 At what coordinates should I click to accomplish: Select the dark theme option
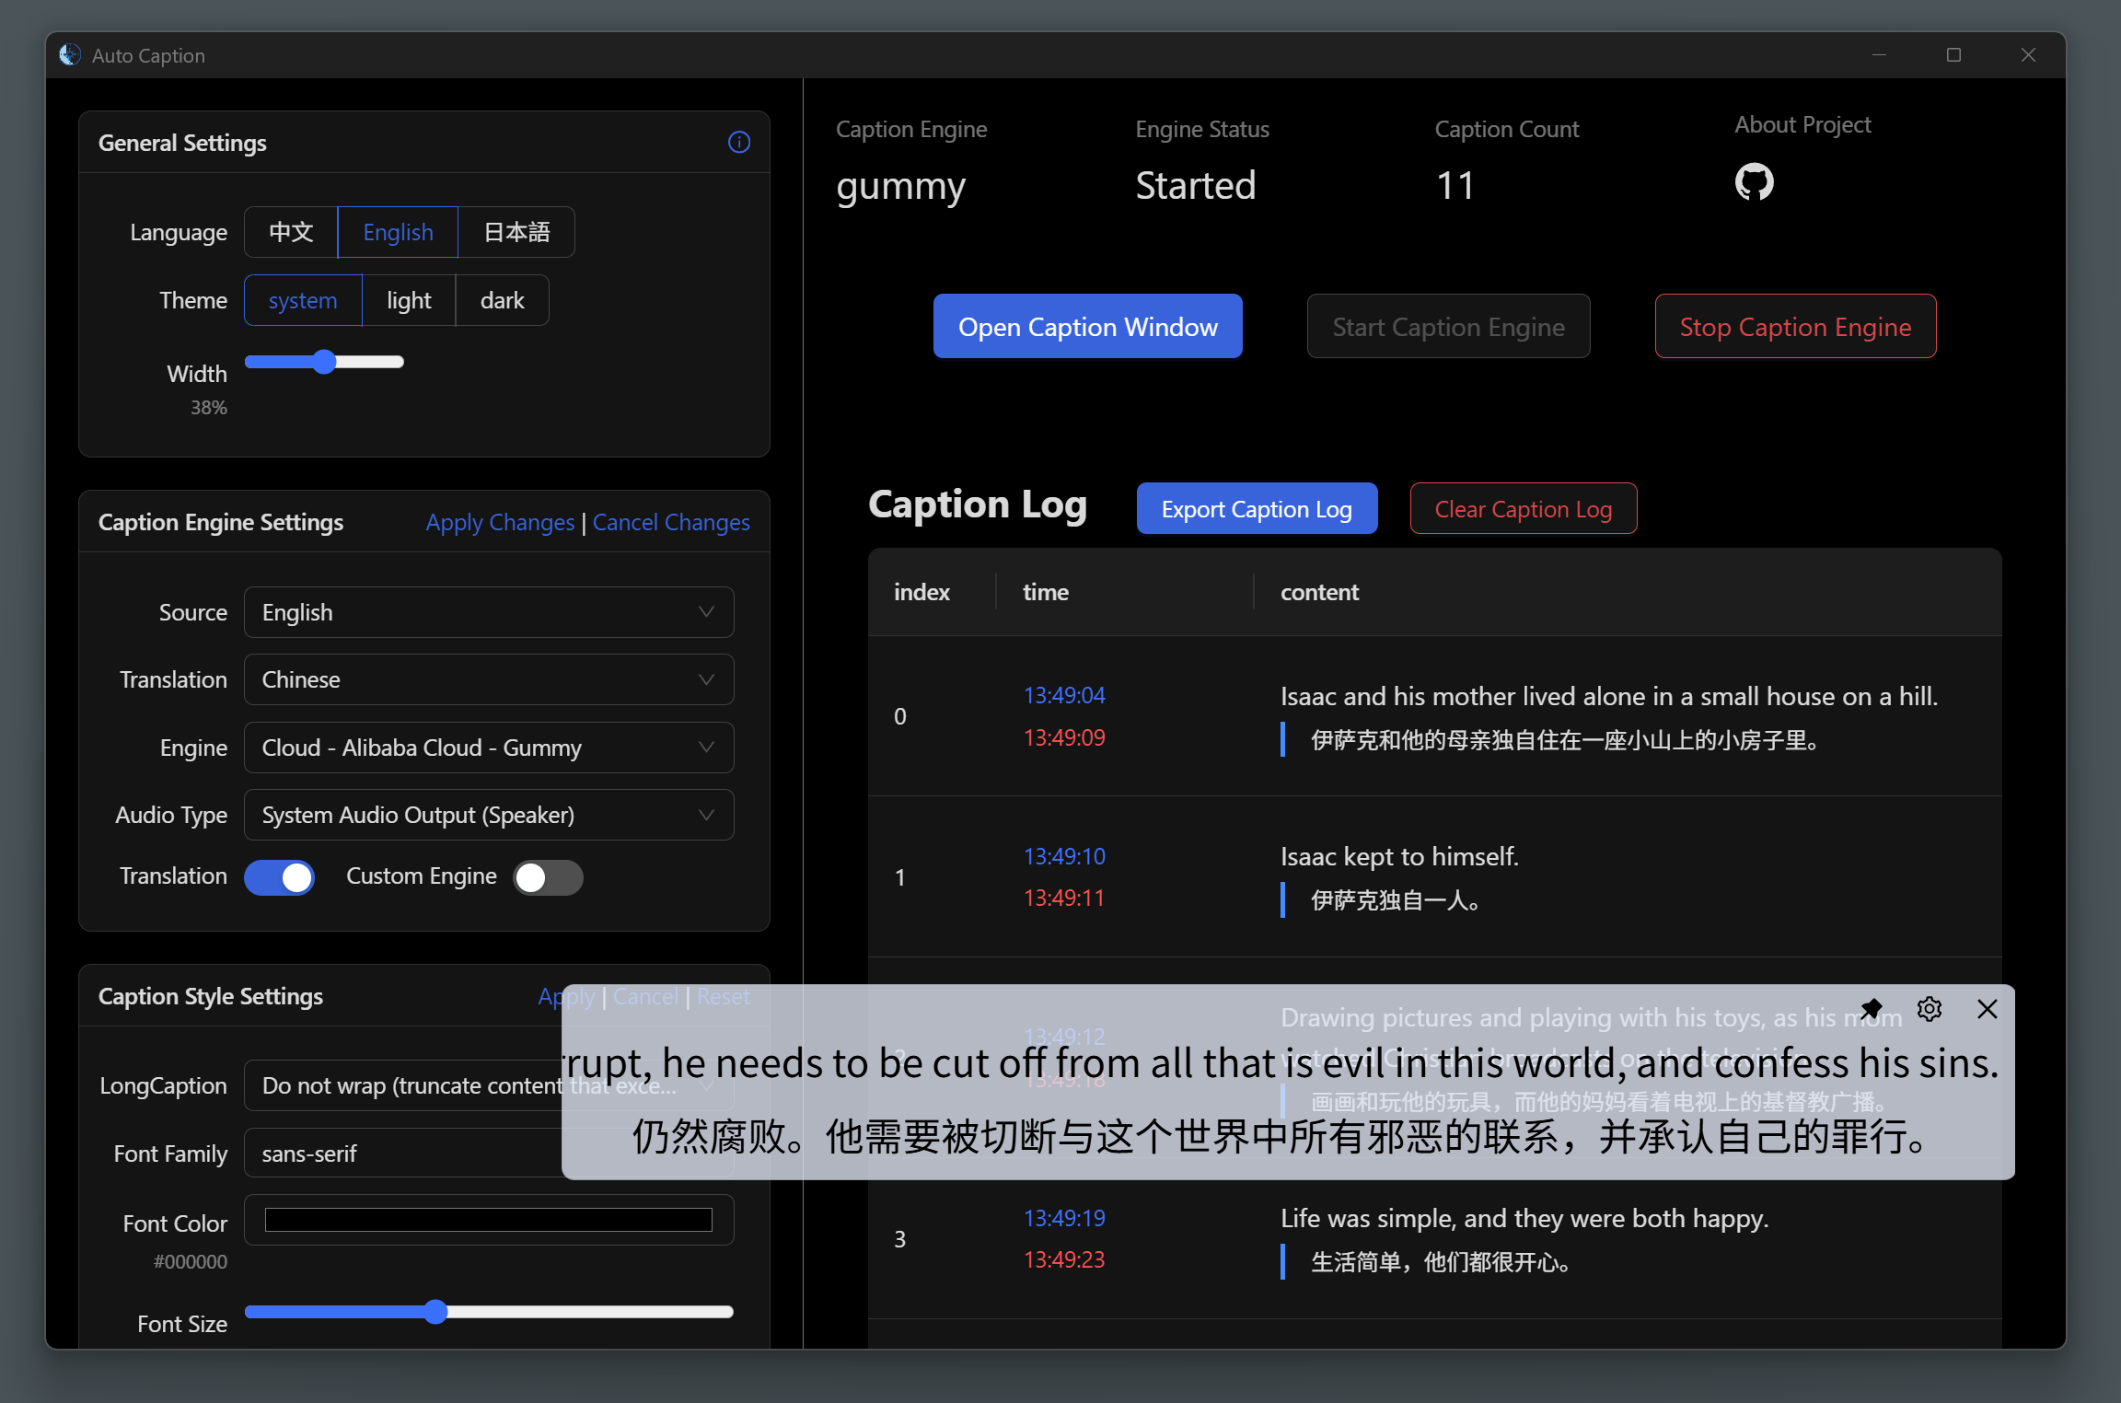pos(502,301)
